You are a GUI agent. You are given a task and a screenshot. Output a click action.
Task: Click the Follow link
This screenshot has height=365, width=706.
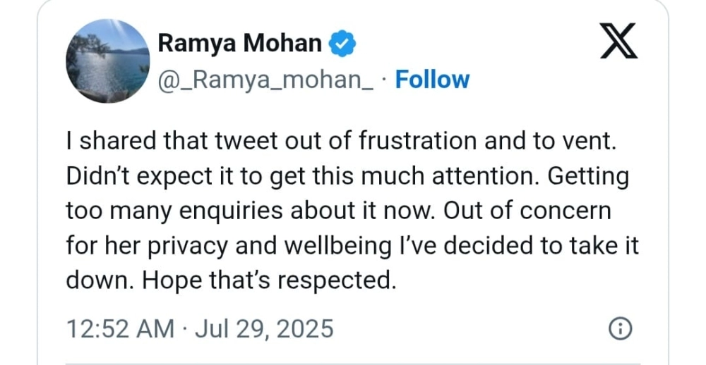click(x=432, y=80)
